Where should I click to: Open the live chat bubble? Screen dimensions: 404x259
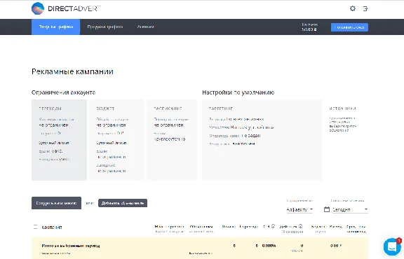click(392, 246)
